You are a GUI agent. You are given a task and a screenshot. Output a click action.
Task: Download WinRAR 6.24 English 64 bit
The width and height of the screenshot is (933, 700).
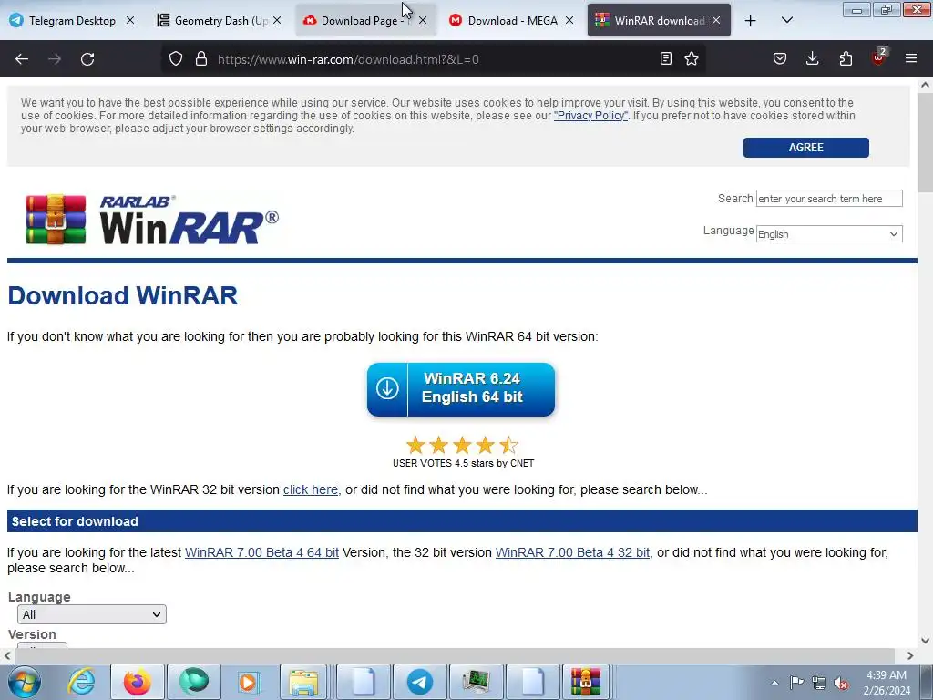pos(460,388)
